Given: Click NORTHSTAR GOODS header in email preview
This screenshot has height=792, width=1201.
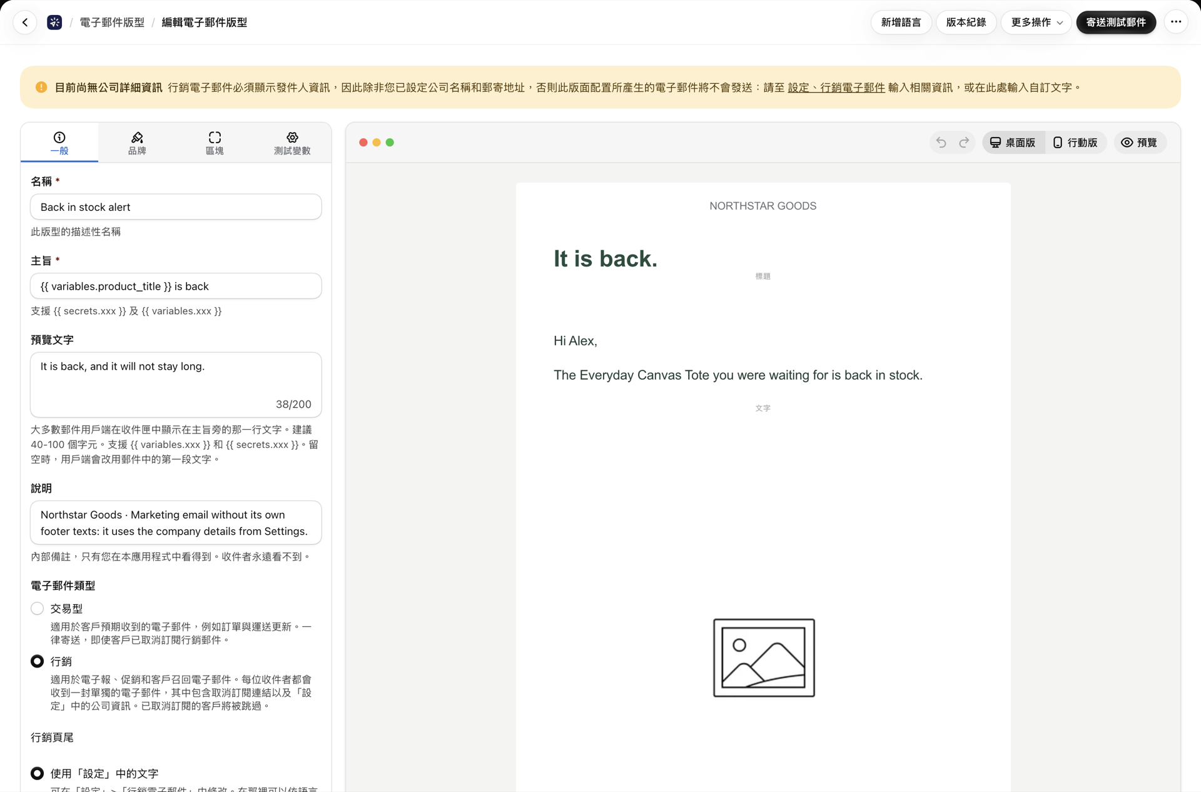Looking at the screenshot, I should 763,206.
